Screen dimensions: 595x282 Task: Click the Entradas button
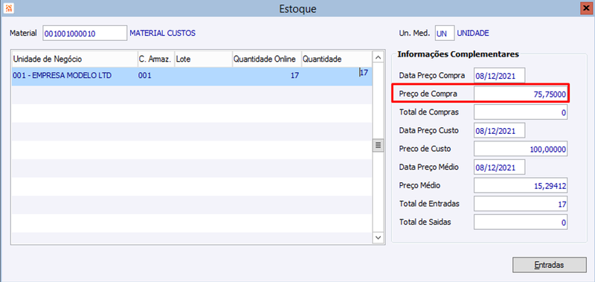coord(549,265)
